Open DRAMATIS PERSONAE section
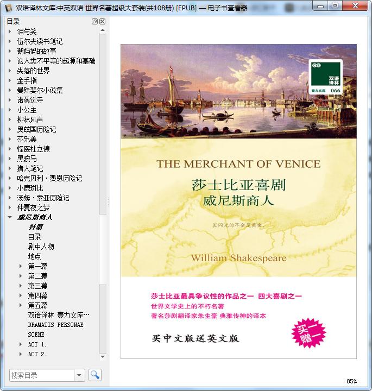The height and width of the screenshot is (391, 372). 55,325
